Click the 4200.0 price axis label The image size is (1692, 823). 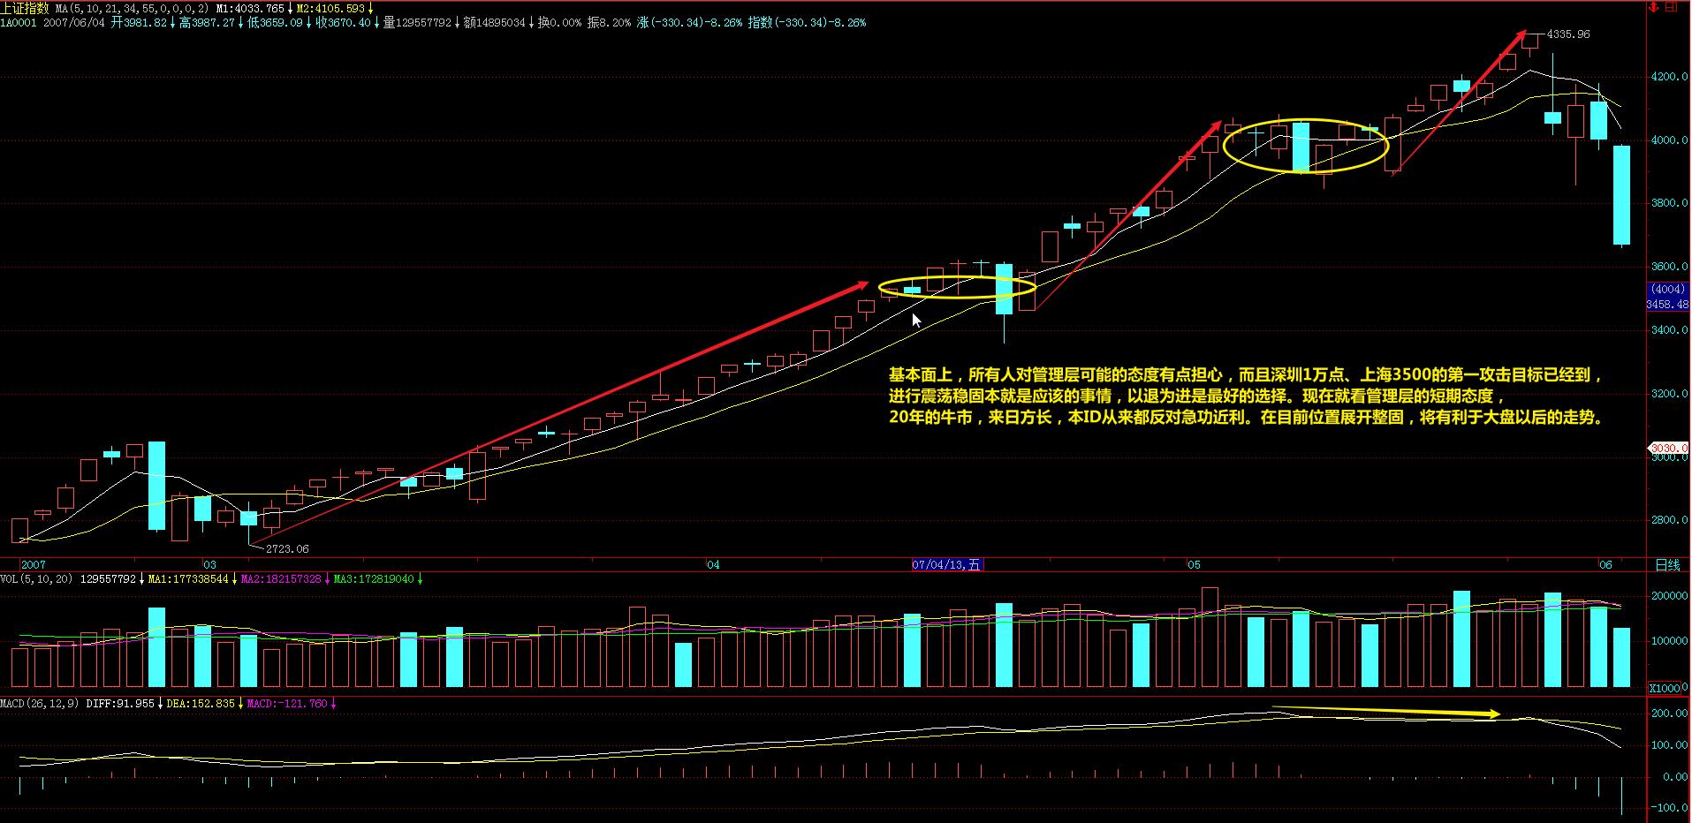1669,77
